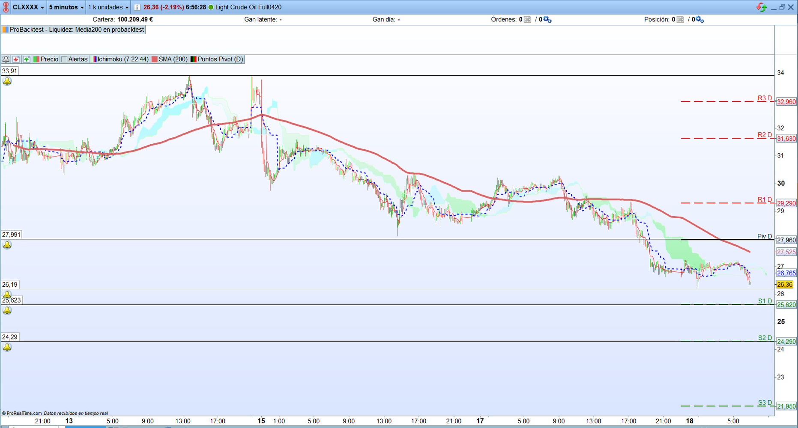
Task: Click the day 18 marker on time axis
Action: point(690,421)
